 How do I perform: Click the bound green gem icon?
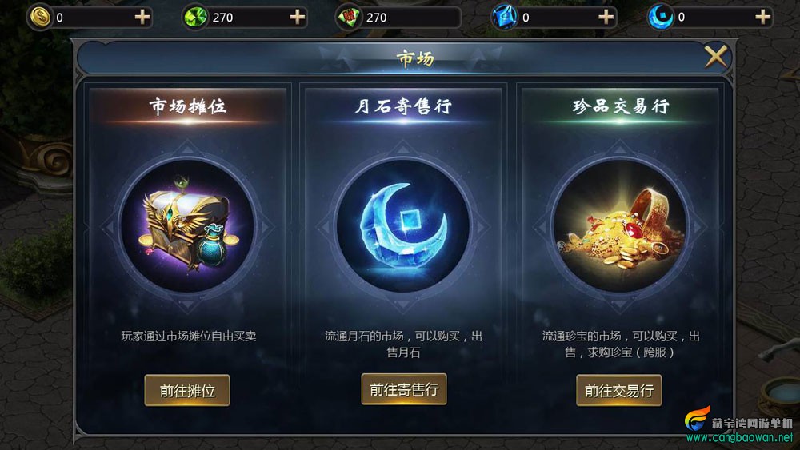click(350, 18)
